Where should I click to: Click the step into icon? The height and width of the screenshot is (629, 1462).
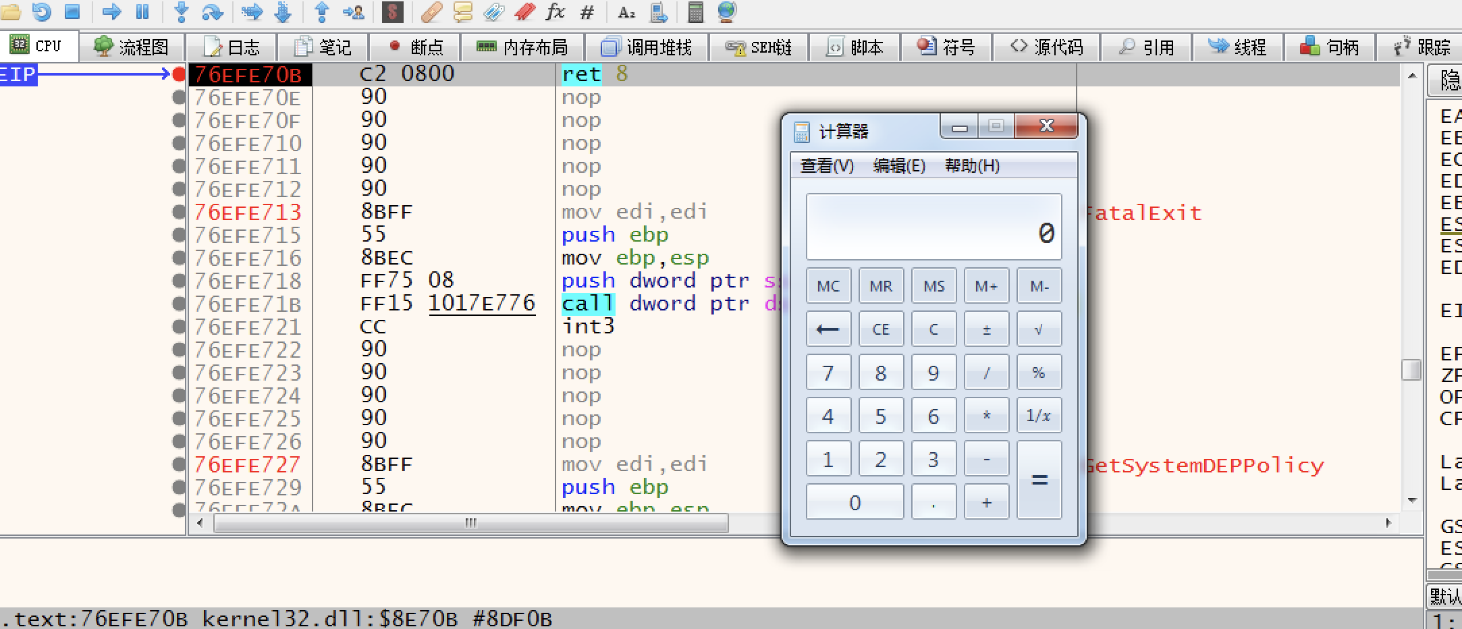click(181, 11)
